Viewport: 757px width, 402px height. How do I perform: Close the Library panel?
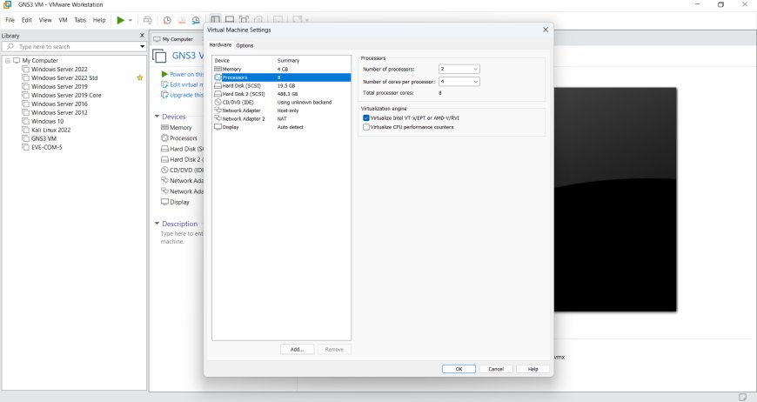tap(142, 35)
